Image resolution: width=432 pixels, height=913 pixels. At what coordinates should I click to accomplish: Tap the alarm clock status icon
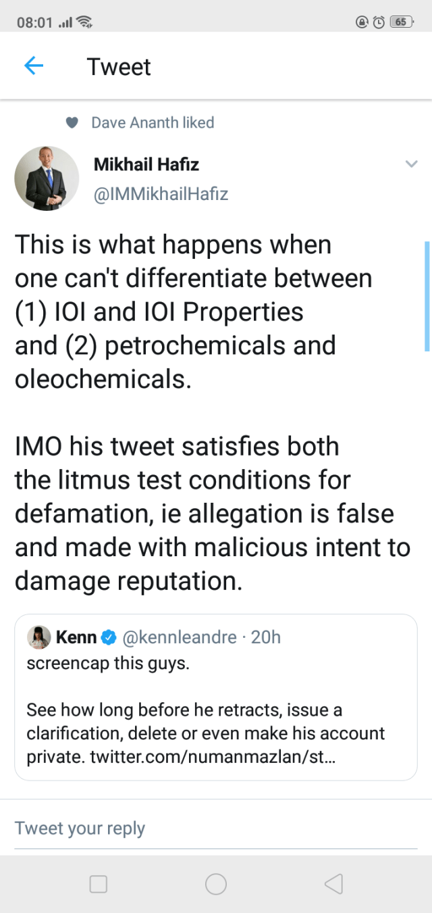click(379, 22)
